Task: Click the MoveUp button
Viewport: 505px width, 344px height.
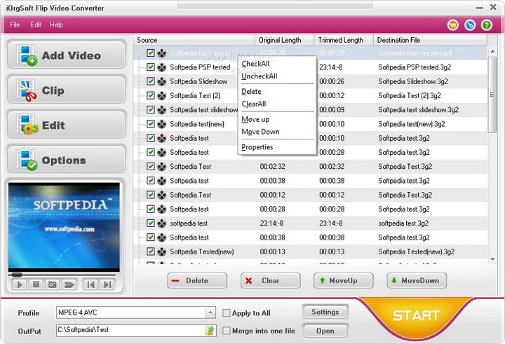Action: click(343, 281)
